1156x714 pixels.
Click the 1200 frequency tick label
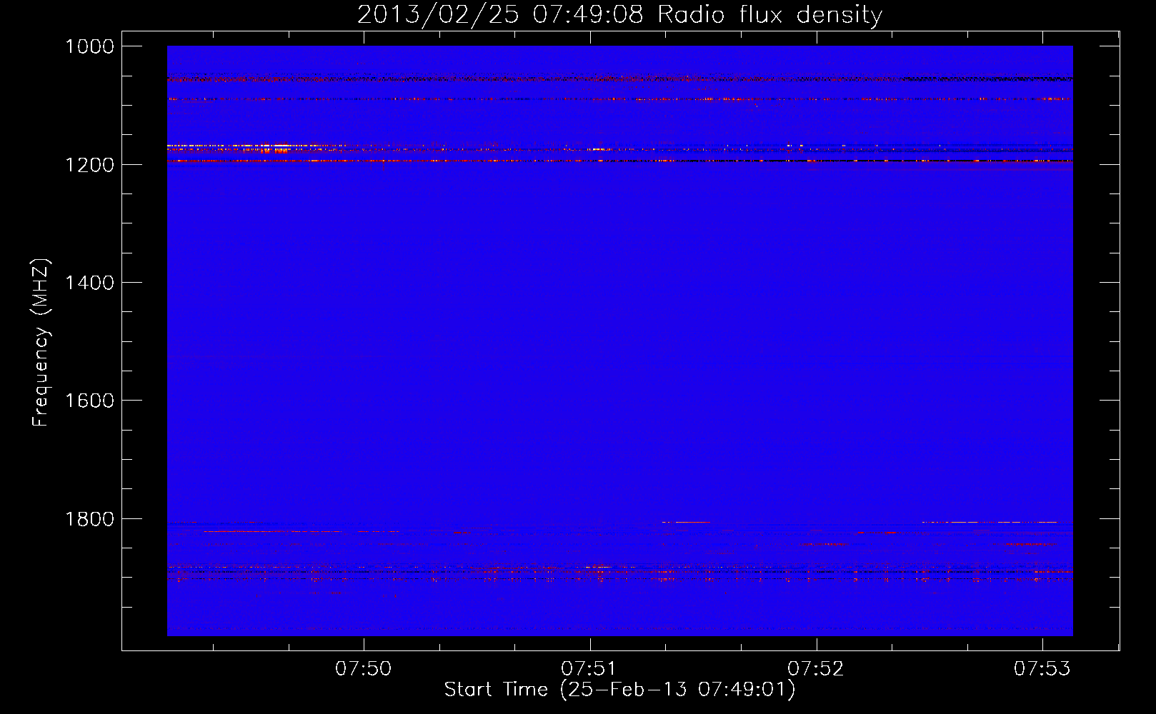click(89, 165)
